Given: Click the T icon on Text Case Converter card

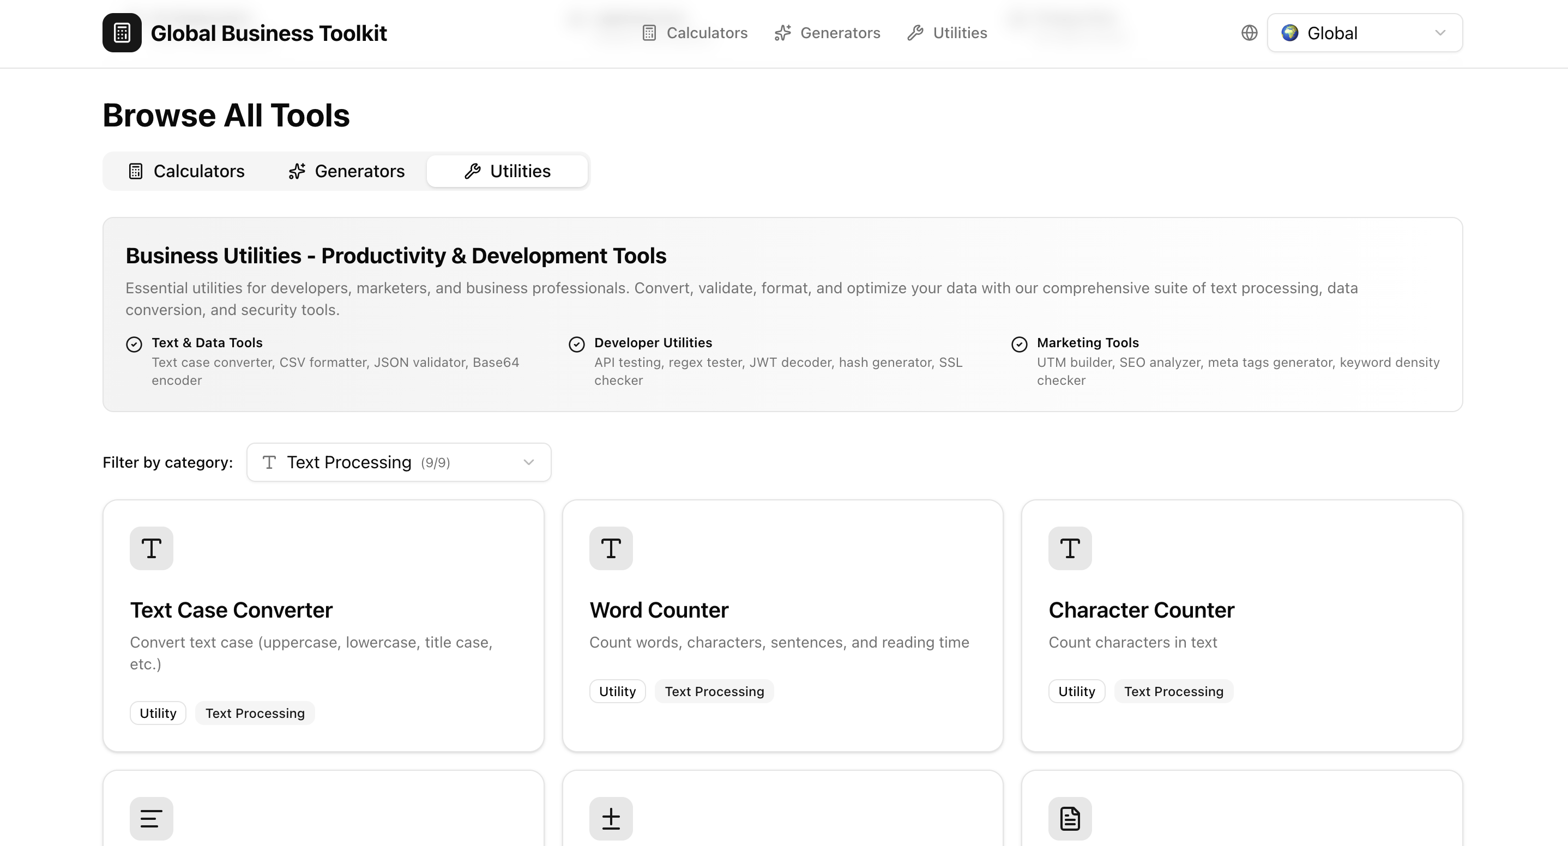Looking at the screenshot, I should click(x=151, y=548).
